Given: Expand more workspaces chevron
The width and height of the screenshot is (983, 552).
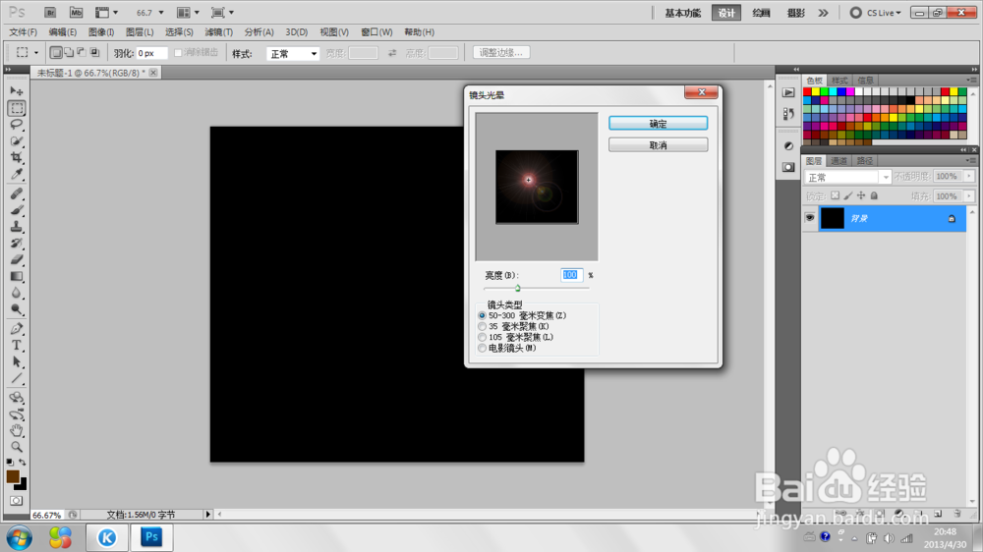Looking at the screenshot, I should (x=823, y=13).
